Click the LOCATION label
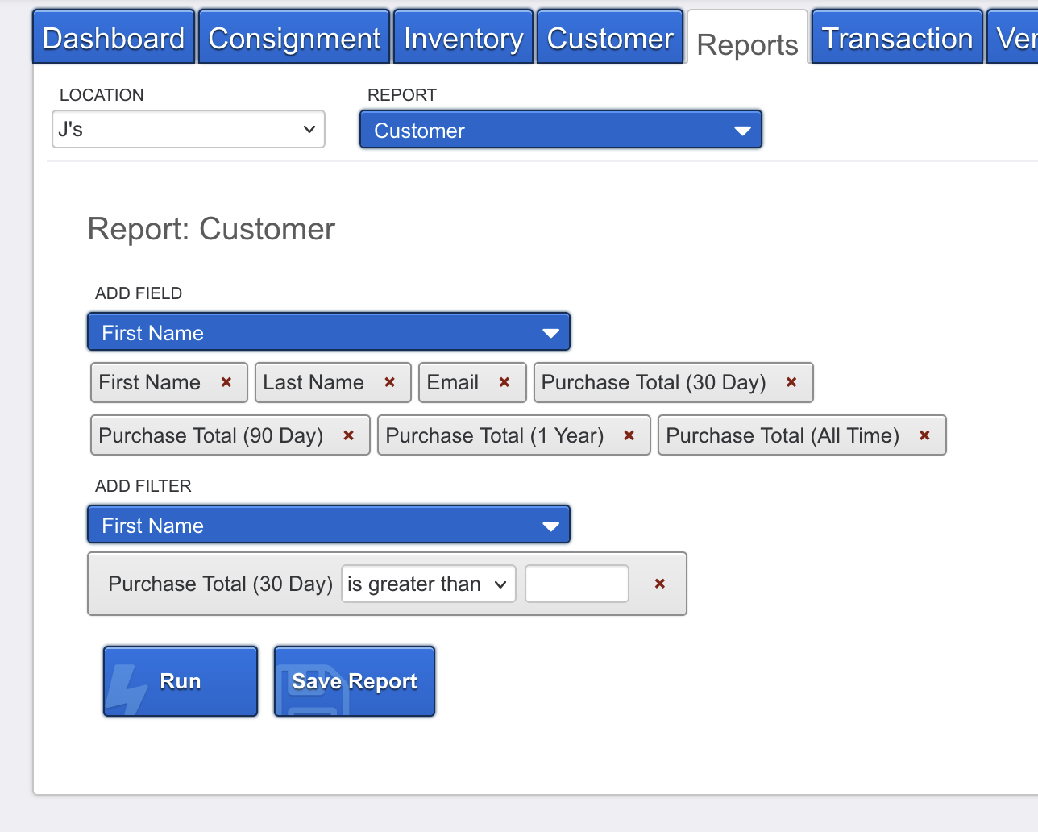This screenshot has width=1038, height=832. [x=102, y=95]
